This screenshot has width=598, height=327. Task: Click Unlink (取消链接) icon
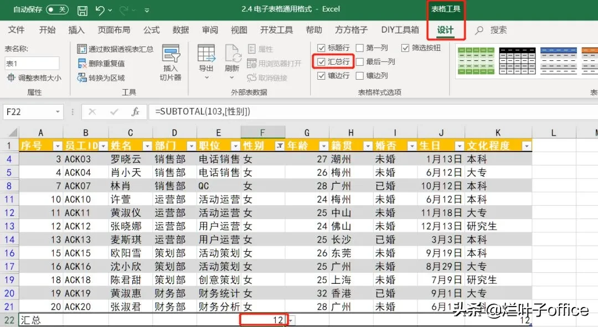pos(252,78)
